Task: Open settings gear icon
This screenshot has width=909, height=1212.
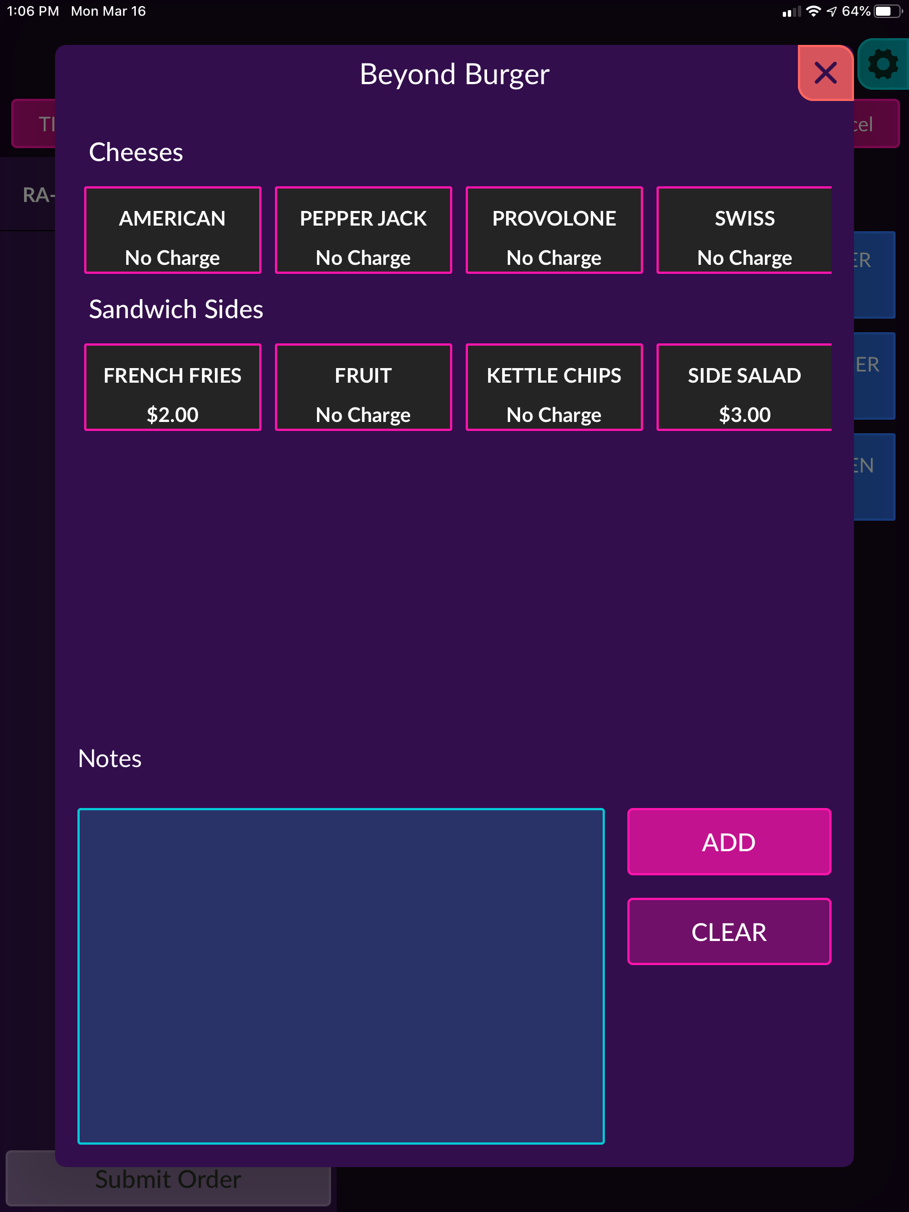Action: [883, 64]
